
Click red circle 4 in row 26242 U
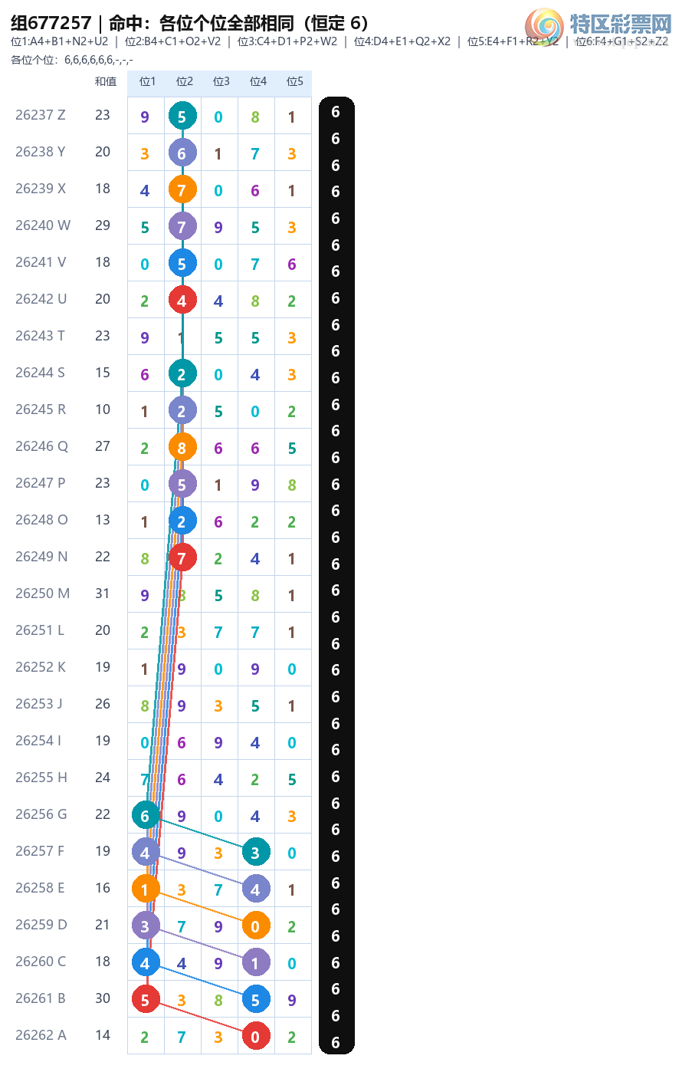pyautogui.click(x=182, y=300)
